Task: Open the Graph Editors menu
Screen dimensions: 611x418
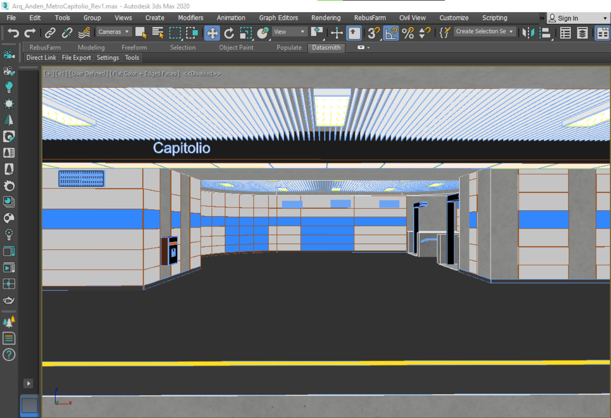Action: point(278,18)
